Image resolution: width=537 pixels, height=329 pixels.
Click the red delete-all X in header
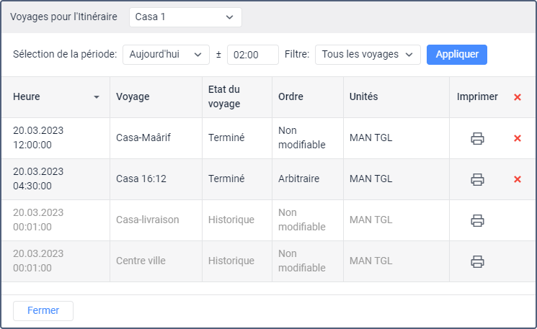tap(518, 97)
